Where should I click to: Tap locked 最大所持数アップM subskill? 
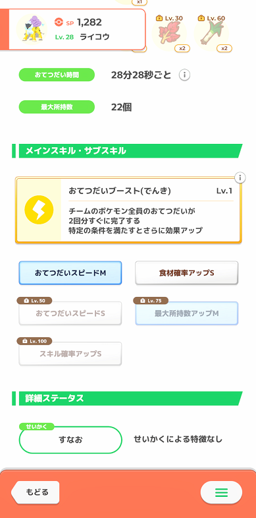pos(186,313)
